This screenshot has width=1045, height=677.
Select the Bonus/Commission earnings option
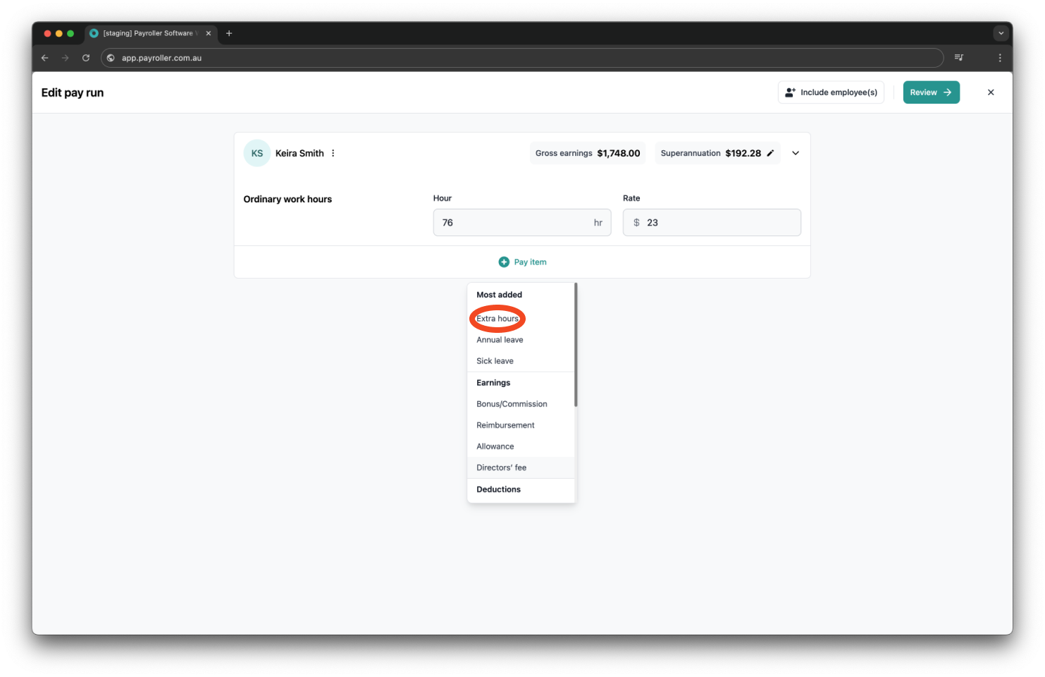(512, 404)
